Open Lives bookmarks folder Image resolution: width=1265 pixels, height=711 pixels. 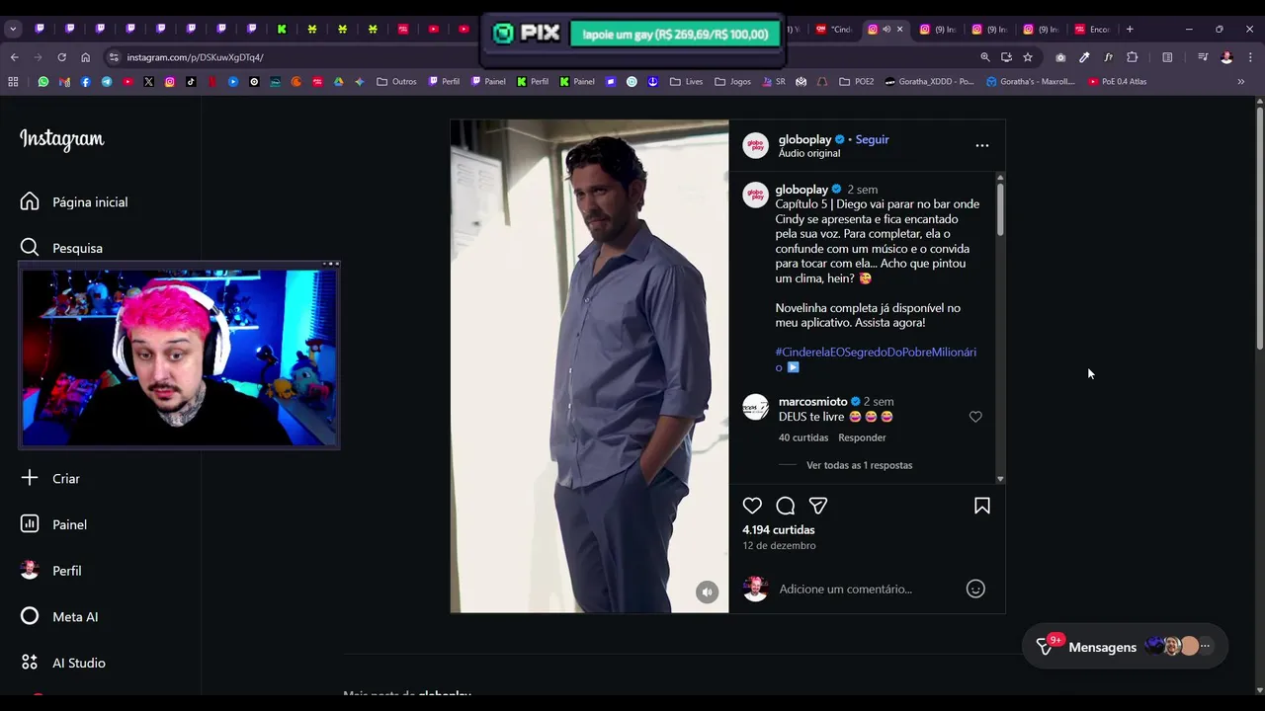point(686,82)
